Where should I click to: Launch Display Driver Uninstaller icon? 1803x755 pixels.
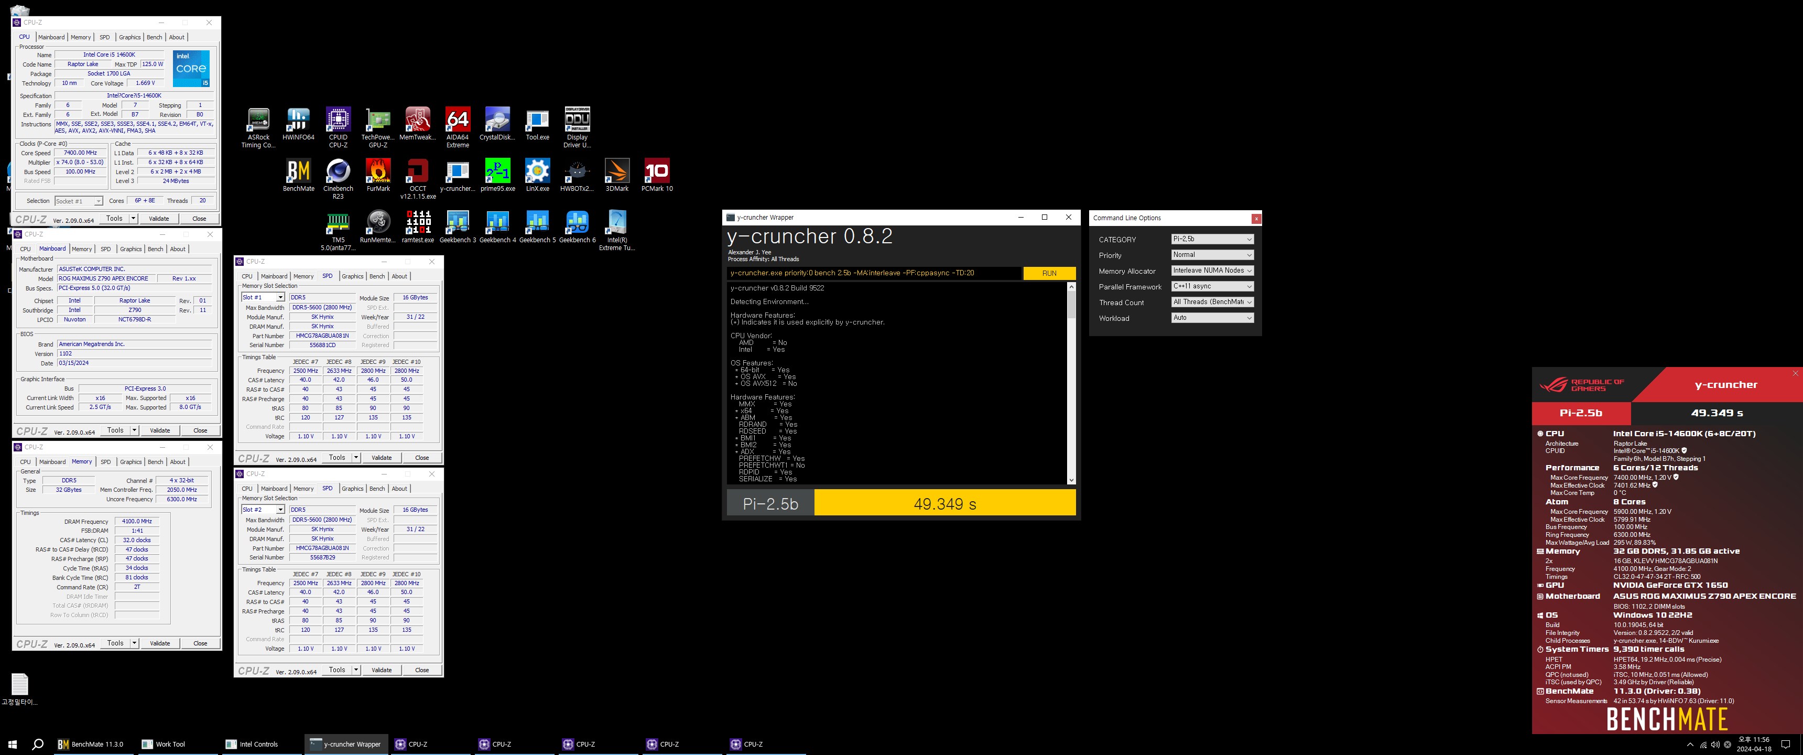coord(578,127)
